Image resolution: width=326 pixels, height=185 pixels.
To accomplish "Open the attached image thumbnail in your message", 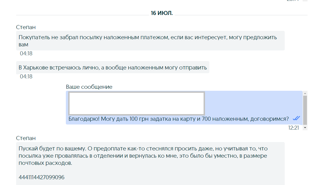I will pos(137,103).
